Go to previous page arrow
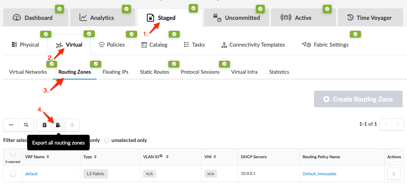The height and width of the screenshot is (185, 407). click(386, 125)
